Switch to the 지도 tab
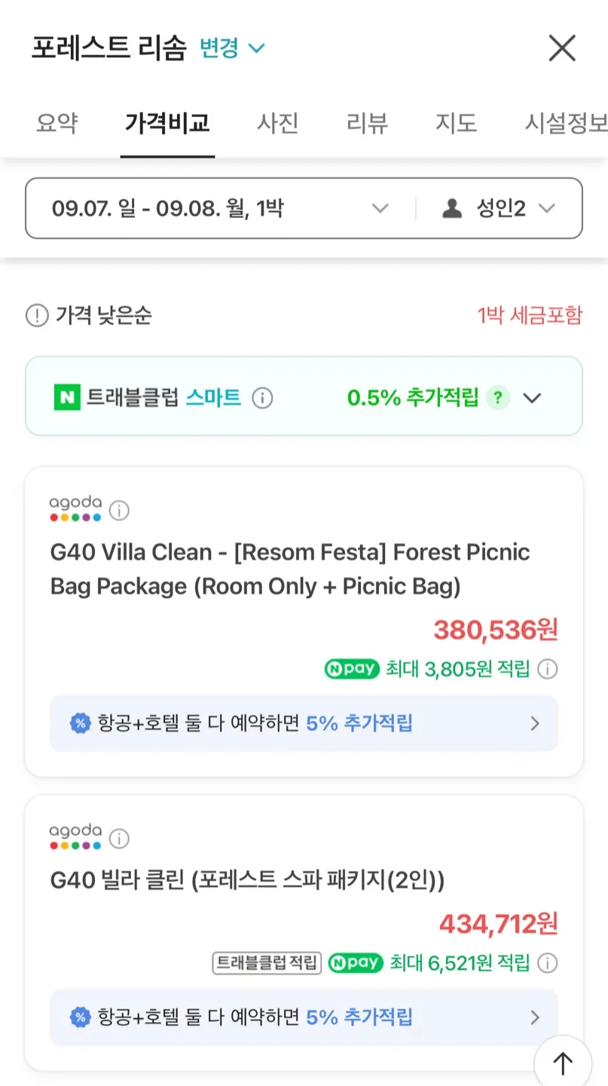608x1086 pixels. (x=456, y=123)
